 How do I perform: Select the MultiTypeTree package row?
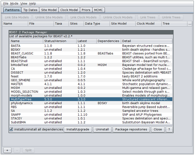coord(91,99)
